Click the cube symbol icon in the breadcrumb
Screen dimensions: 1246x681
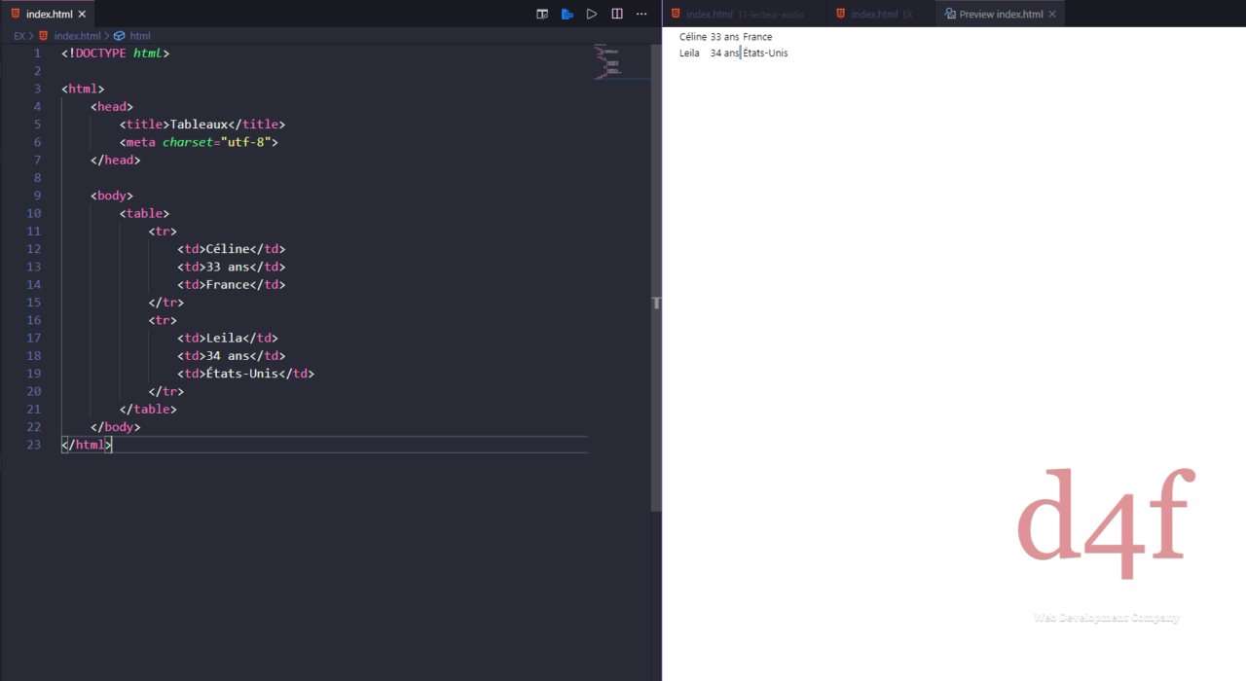coord(120,36)
